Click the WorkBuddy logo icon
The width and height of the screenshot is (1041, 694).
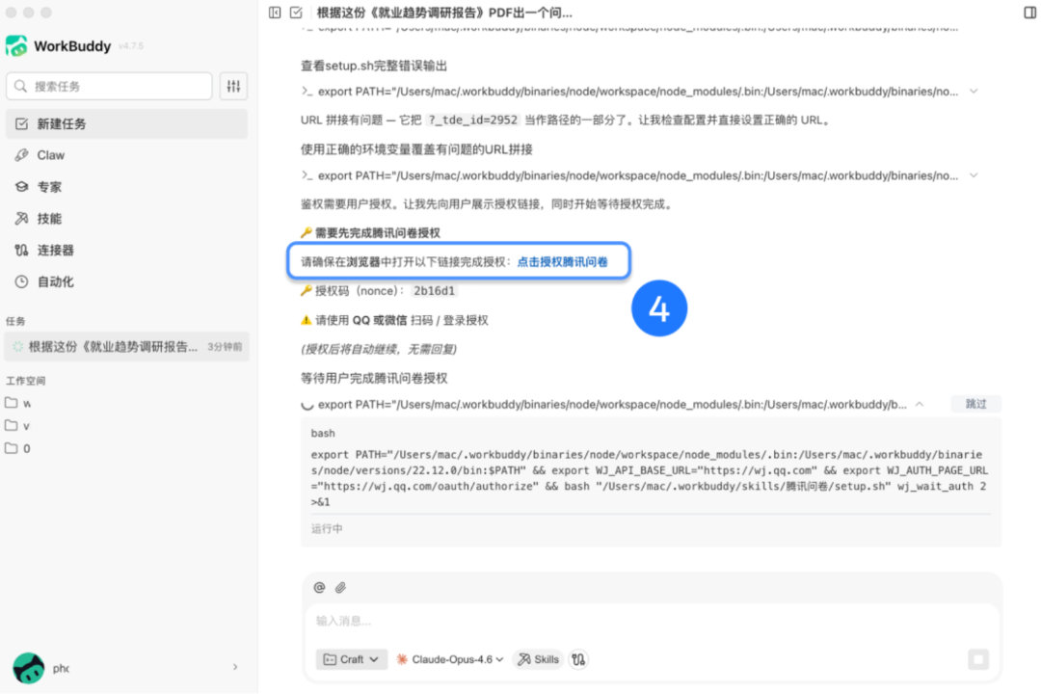(16, 46)
